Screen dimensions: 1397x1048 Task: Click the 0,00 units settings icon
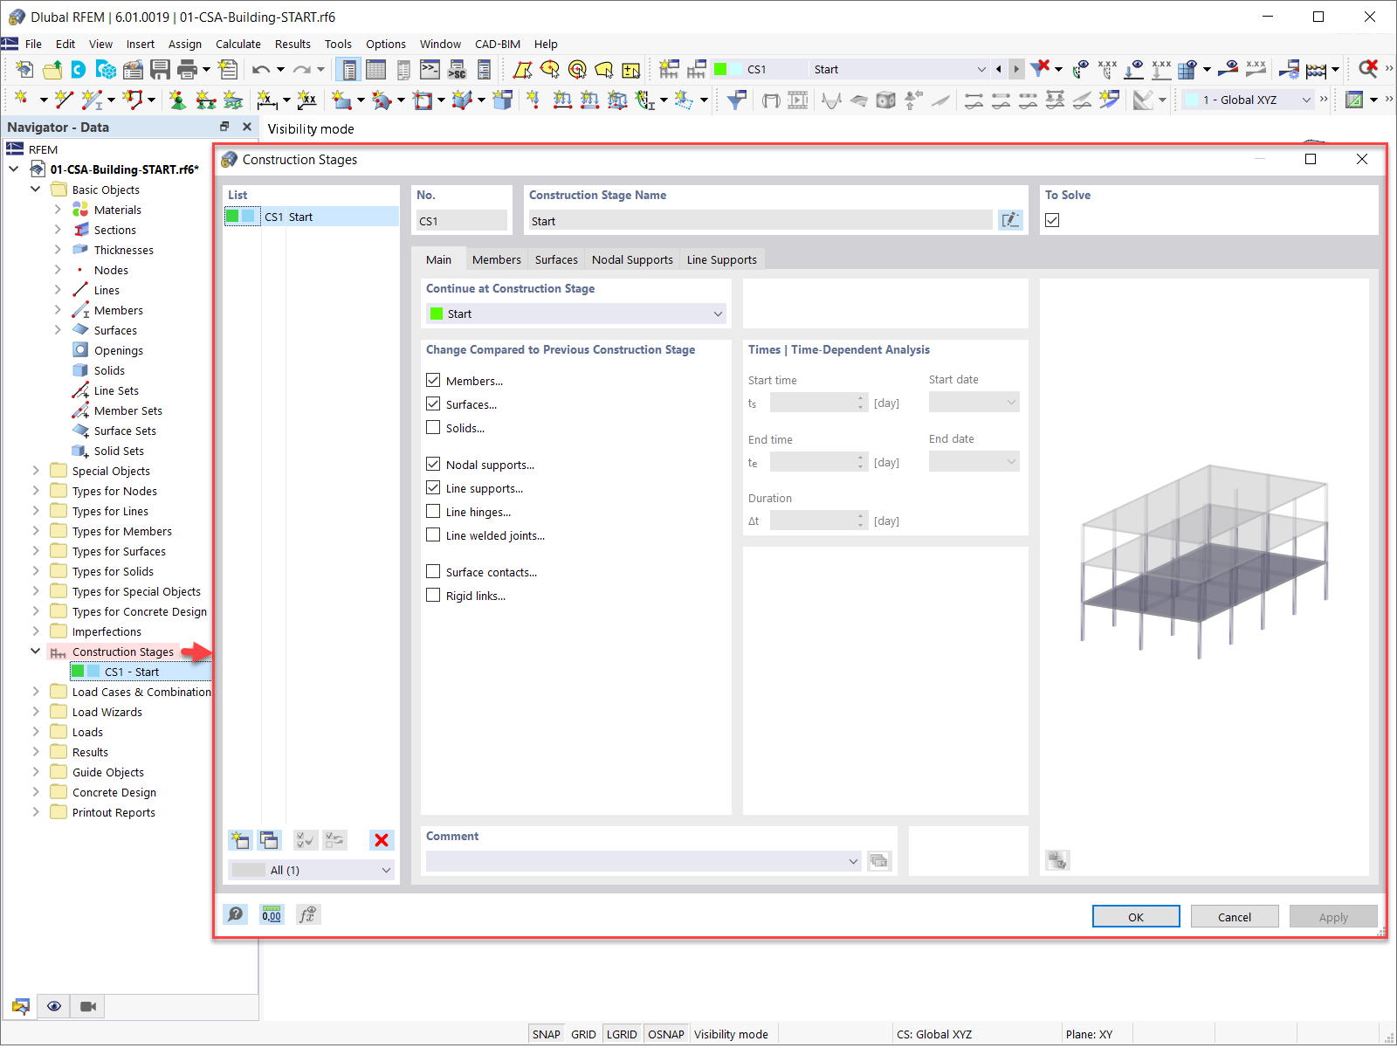pos(271,914)
